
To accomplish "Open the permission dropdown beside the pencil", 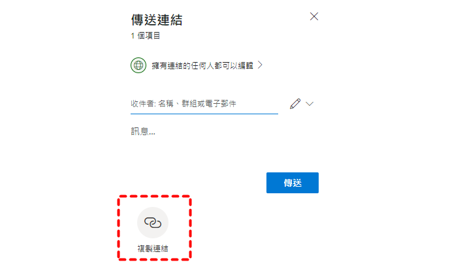I will click(x=309, y=104).
